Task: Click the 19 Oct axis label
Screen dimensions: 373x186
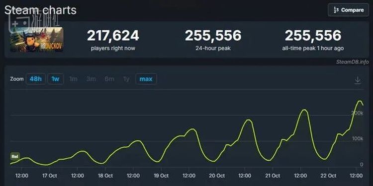Action: tap(161, 176)
